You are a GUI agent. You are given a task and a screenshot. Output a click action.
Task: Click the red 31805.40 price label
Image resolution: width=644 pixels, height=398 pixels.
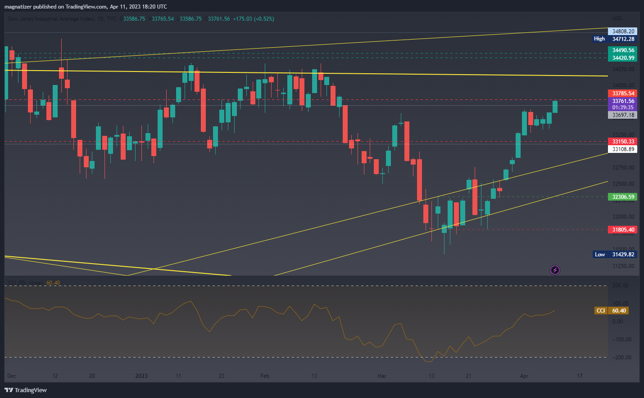click(622, 230)
